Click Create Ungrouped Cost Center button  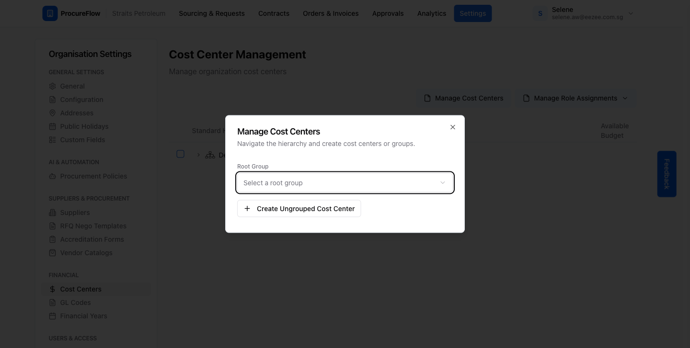click(x=299, y=209)
